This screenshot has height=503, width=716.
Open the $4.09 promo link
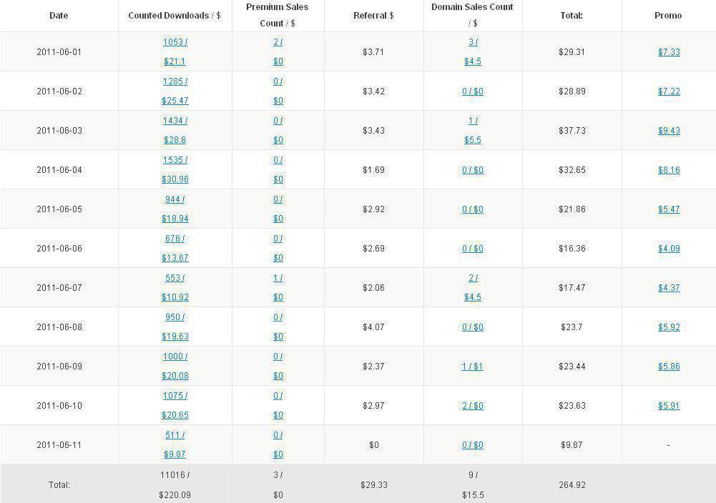point(669,249)
